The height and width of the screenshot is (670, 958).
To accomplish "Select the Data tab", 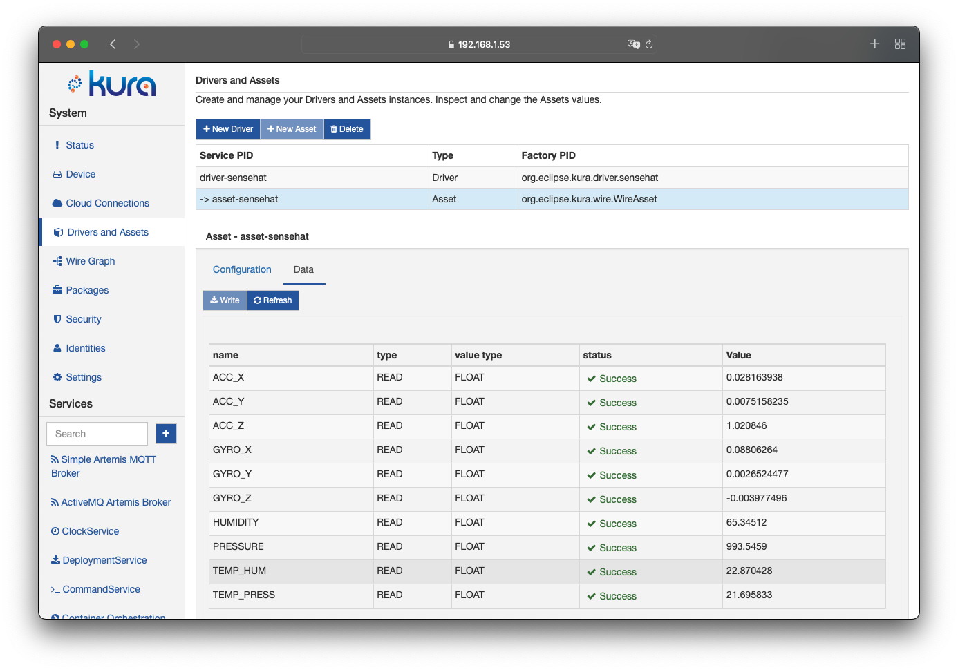I will 303,269.
